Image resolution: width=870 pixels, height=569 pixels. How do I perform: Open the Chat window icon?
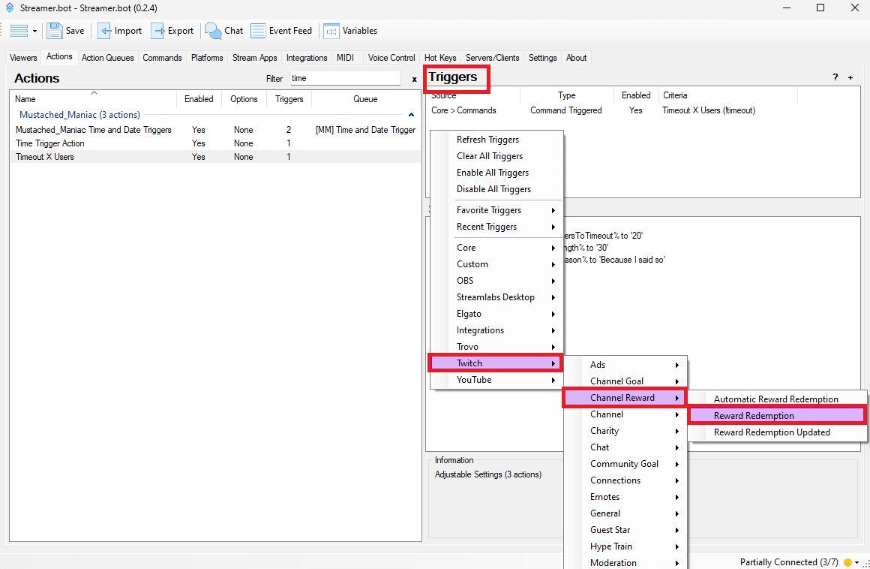coord(213,31)
